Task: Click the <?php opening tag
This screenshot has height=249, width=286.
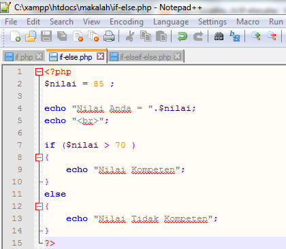Action: tap(58, 72)
